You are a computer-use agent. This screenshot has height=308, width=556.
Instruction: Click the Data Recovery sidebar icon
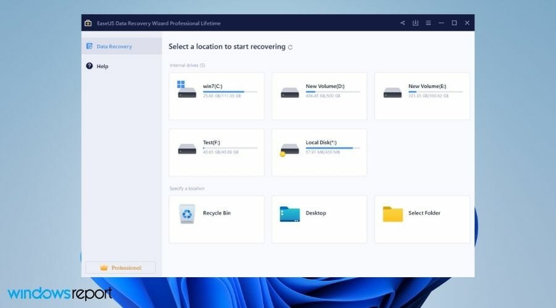tap(90, 46)
